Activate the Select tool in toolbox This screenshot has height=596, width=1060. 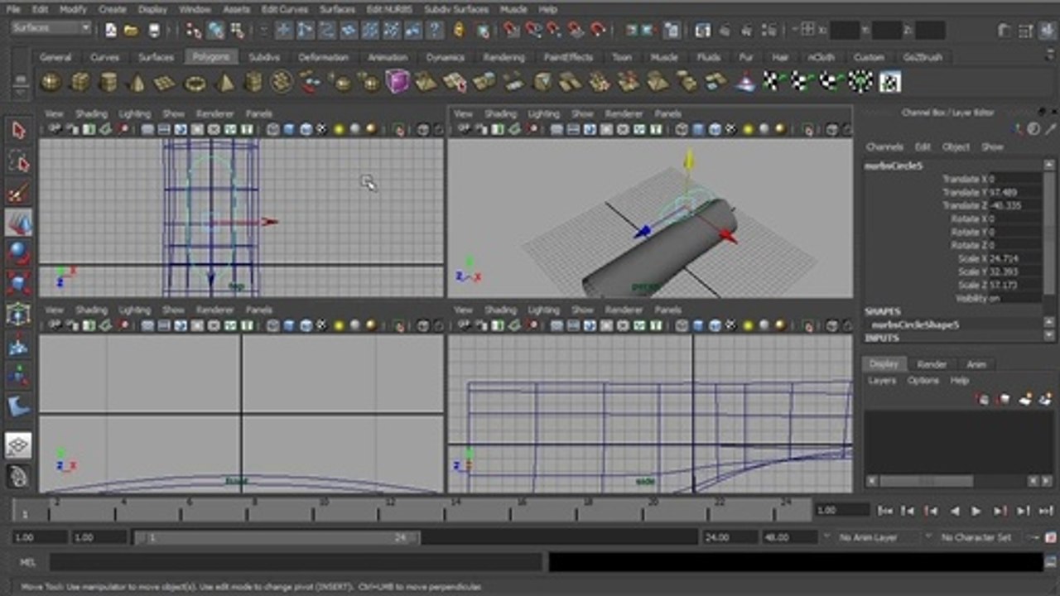point(18,130)
